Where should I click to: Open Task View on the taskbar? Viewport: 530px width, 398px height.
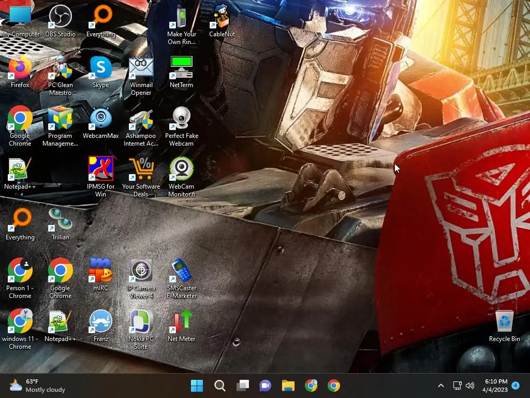[243, 386]
